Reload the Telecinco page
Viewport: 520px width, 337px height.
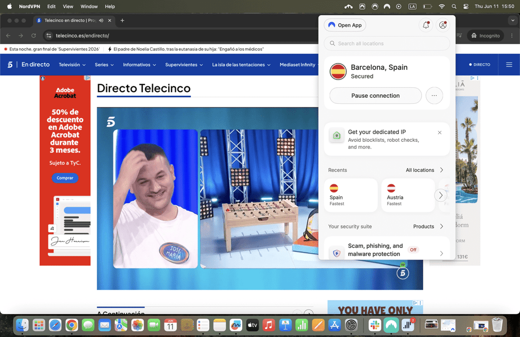point(34,36)
